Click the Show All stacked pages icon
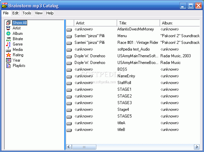 pyautogui.click(x=8, y=23)
